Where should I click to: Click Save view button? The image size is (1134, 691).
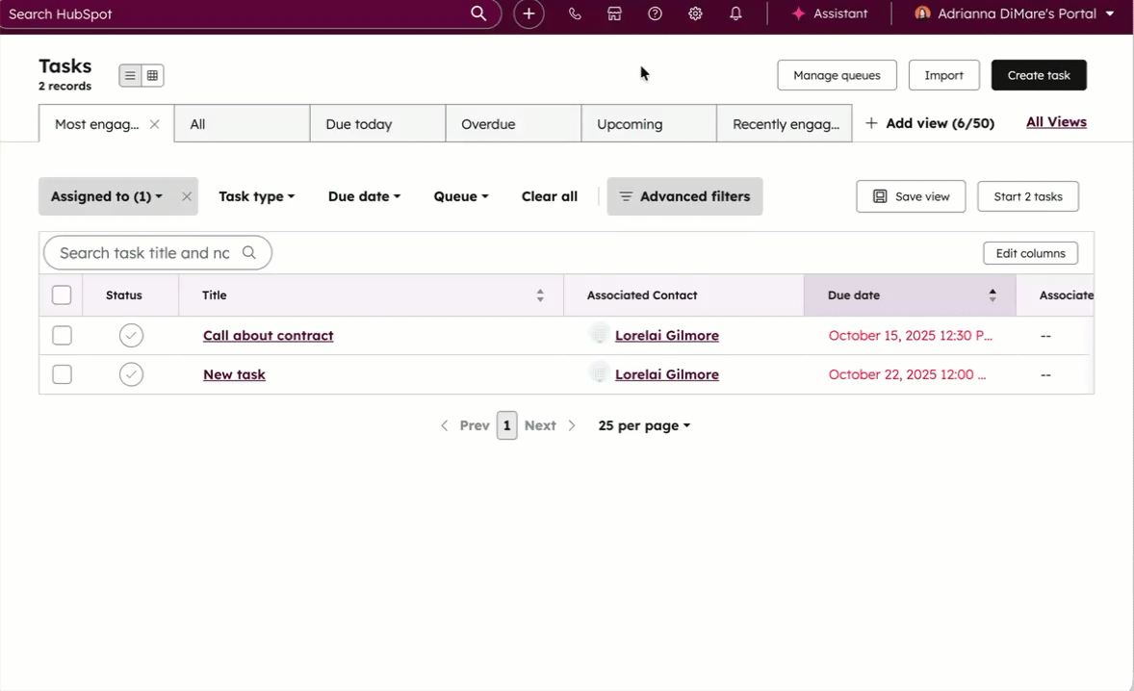coord(911,196)
